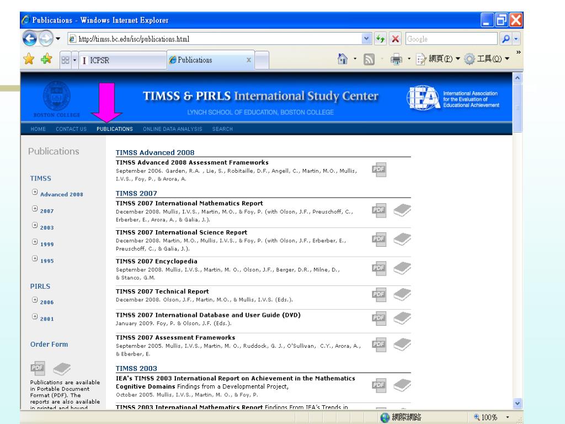Order printed book of 2007 Mathematics Report
565x424 pixels.
click(402, 210)
